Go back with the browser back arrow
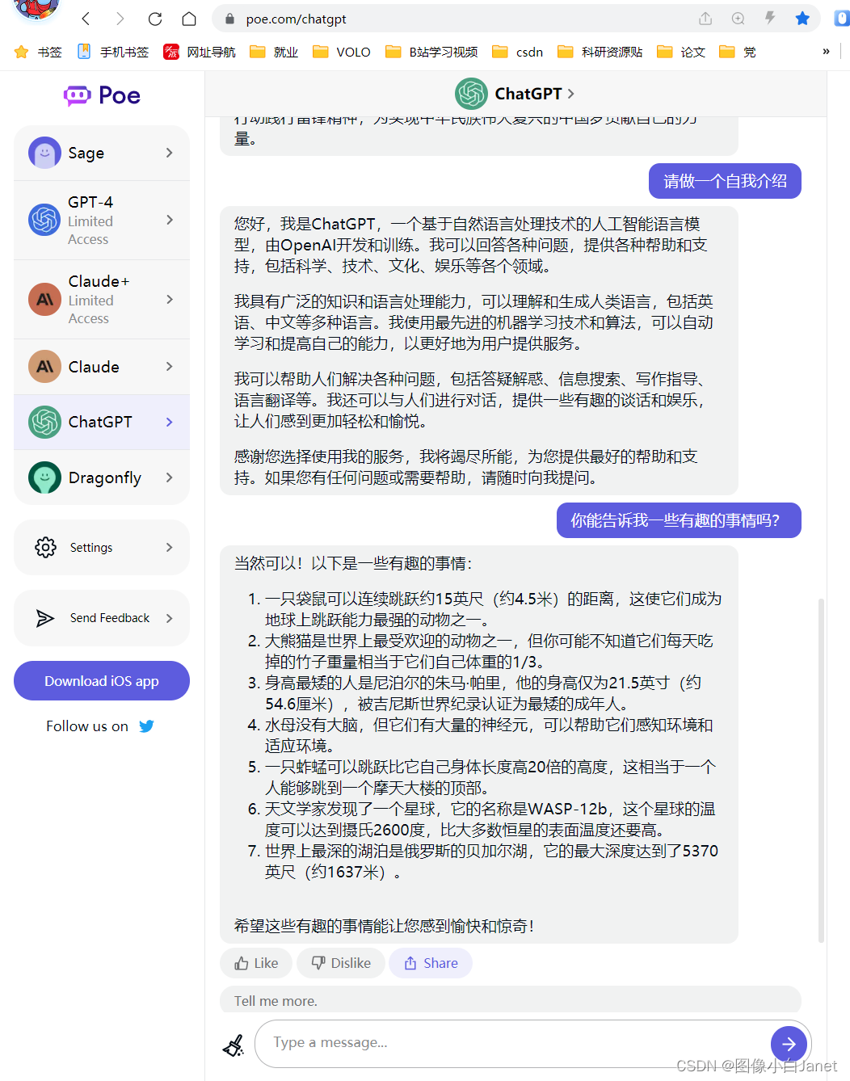Screen dimensions: 850x1081 point(86,19)
